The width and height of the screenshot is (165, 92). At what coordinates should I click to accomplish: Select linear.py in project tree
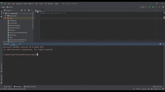coord(12,30)
